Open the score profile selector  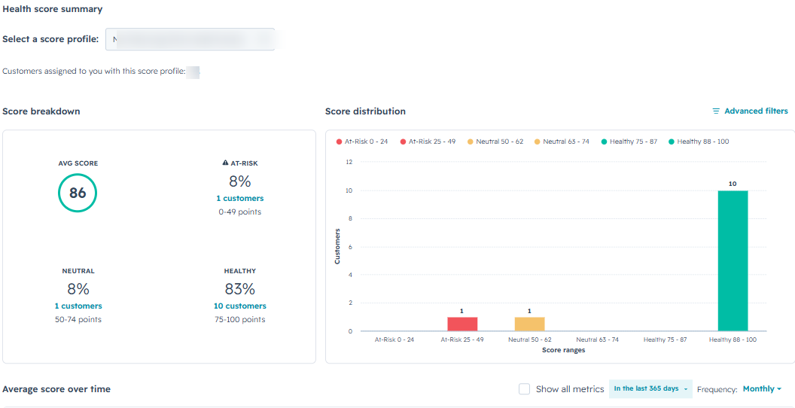190,39
